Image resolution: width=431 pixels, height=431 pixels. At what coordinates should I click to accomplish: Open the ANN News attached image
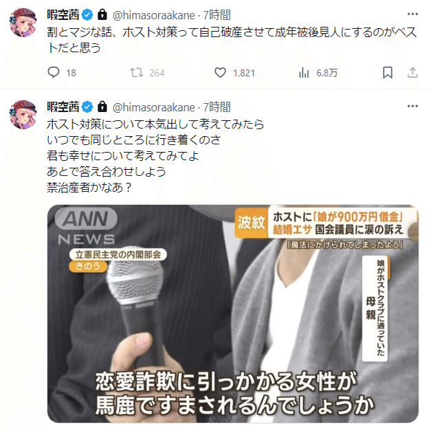pos(233,313)
